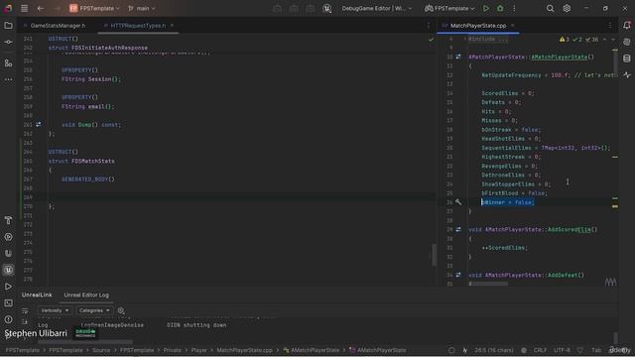Switch to HTTPRequestTypes.h tab
Viewport: 635px width, 357px height.
point(138,26)
